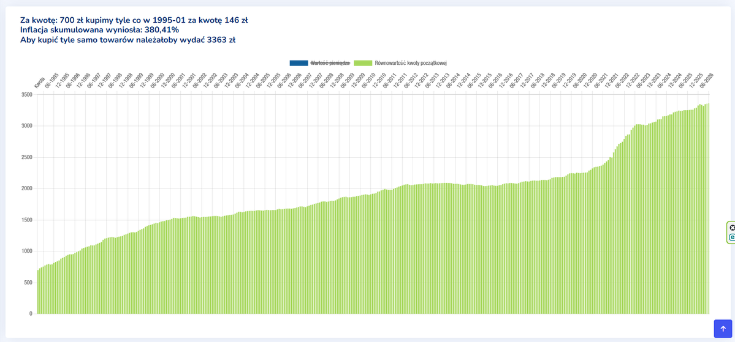Click the 'Kwota' x-axis label

(39, 83)
